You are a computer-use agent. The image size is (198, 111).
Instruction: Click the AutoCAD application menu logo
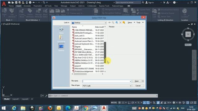4,4
